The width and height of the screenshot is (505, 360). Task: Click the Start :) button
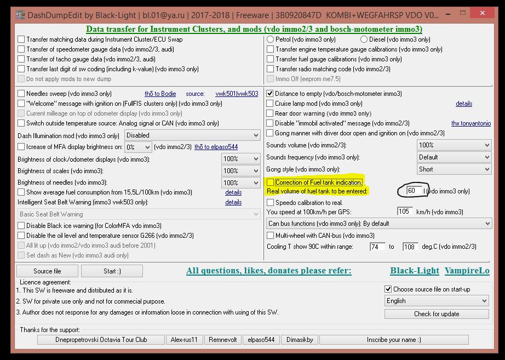pyautogui.click(x=112, y=271)
